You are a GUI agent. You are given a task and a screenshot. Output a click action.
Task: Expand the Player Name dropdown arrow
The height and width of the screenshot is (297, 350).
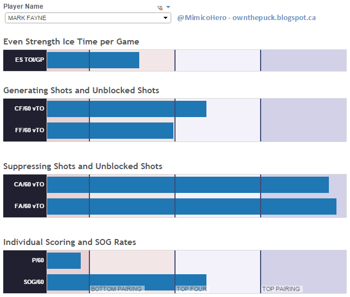tap(166, 18)
